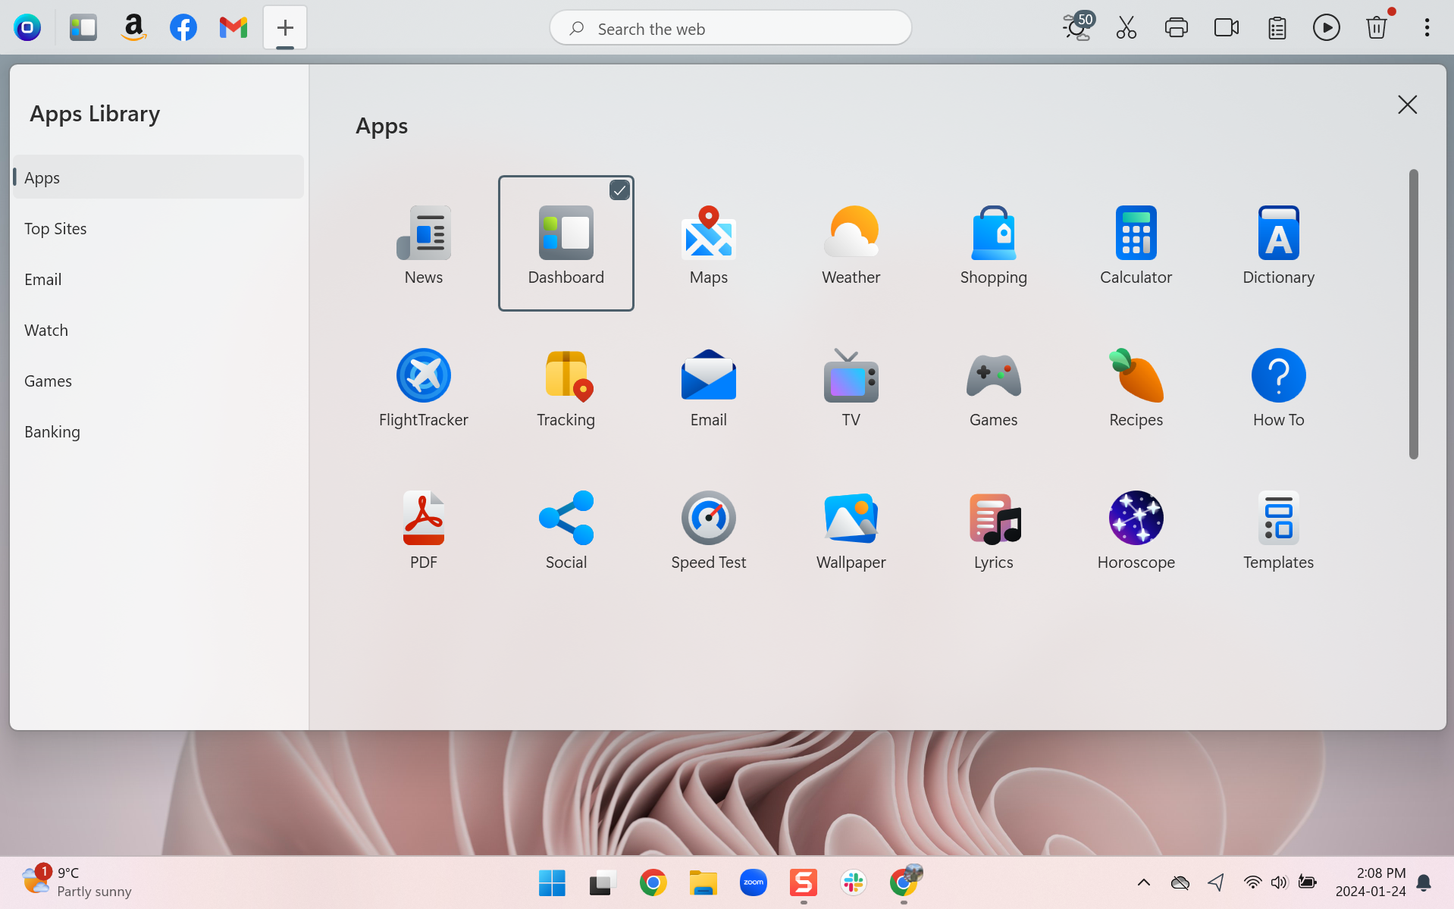Viewport: 1454px width, 909px height.
Task: Click the trash bin icon with red dot
Action: [x=1377, y=27]
